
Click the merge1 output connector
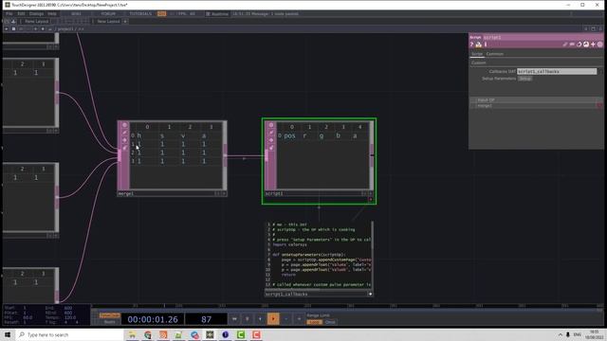(x=226, y=155)
